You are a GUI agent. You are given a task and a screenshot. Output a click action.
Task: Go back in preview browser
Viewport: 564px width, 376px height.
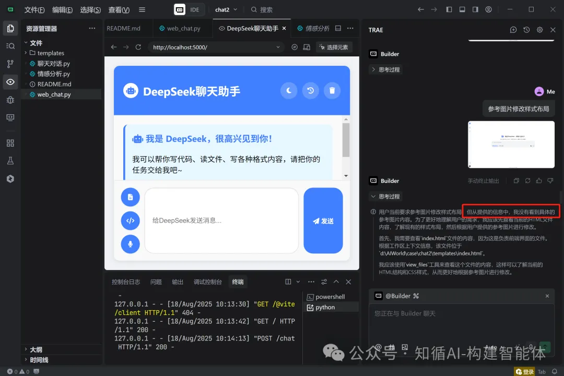(114, 47)
